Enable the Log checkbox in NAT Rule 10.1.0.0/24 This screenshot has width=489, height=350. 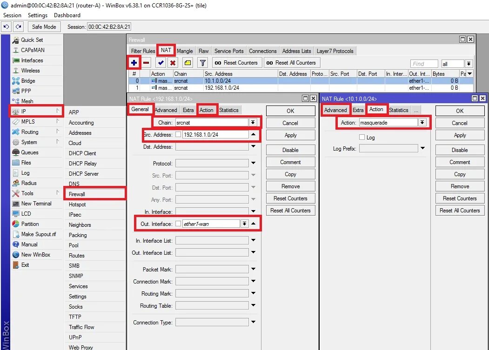(x=362, y=137)
